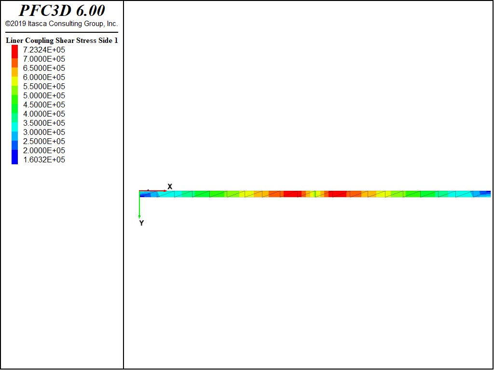Click the yellow 5.5000E+05 legend swatch
Viewport: 494px width, 370px height.
coord(14,81)
